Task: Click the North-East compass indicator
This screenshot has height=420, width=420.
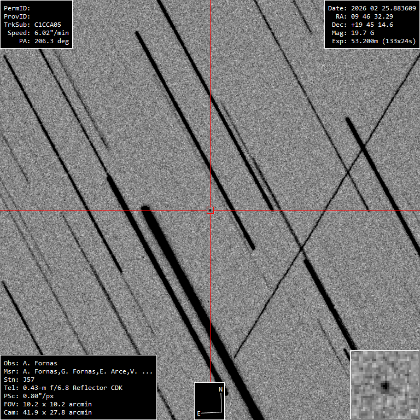Action: tap(210, 401)
